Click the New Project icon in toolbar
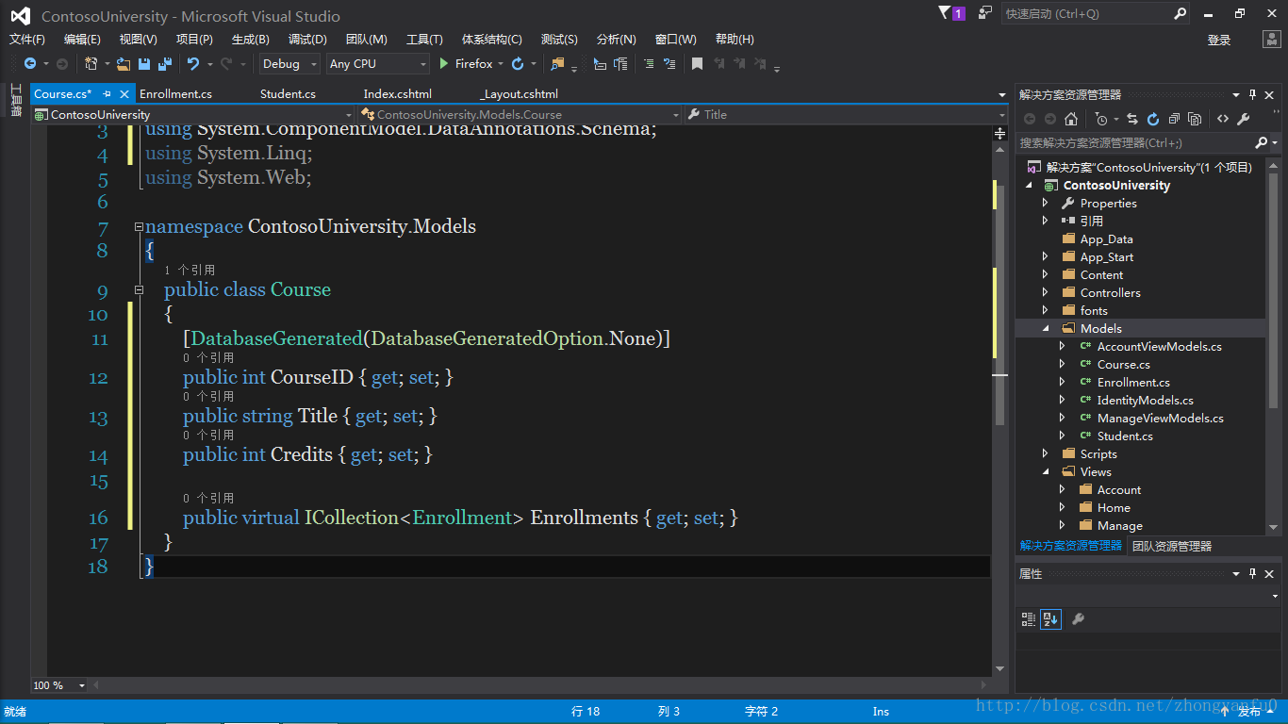The height and width of the screenshot is (724, 1288). click(91, 64)
